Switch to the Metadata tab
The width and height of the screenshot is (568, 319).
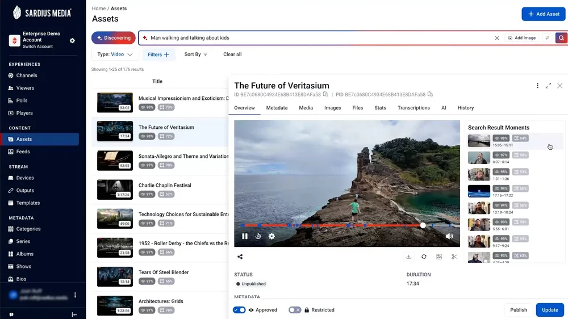tap(277, 108)
